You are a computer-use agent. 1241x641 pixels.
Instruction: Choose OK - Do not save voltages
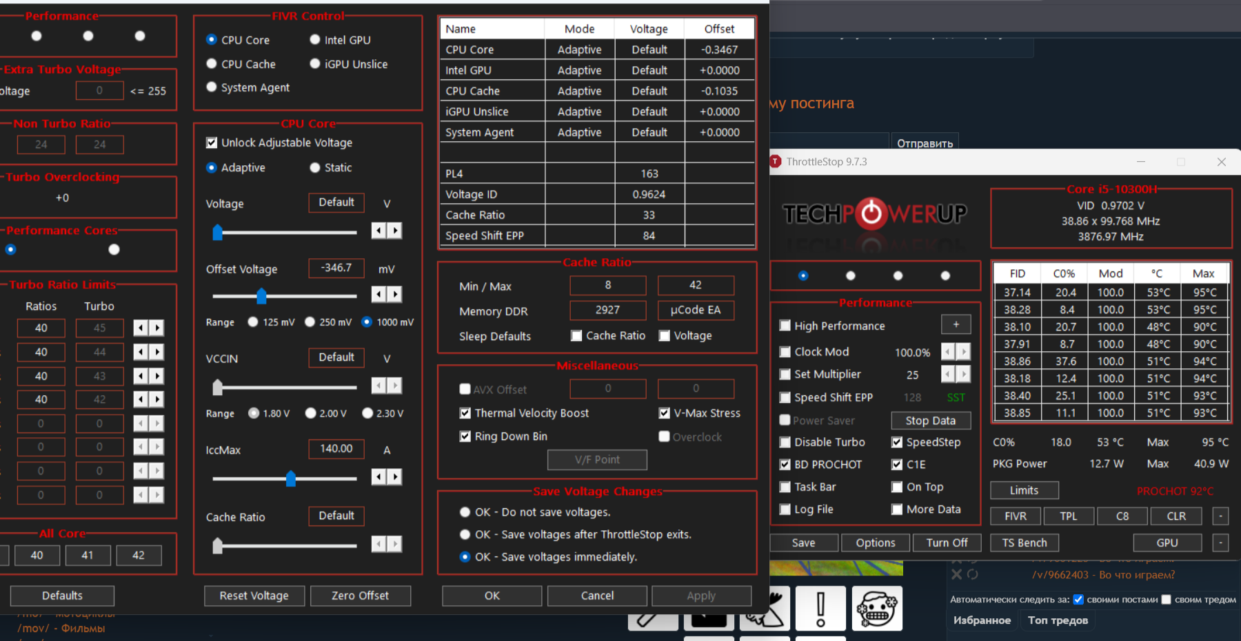(465, 512)
